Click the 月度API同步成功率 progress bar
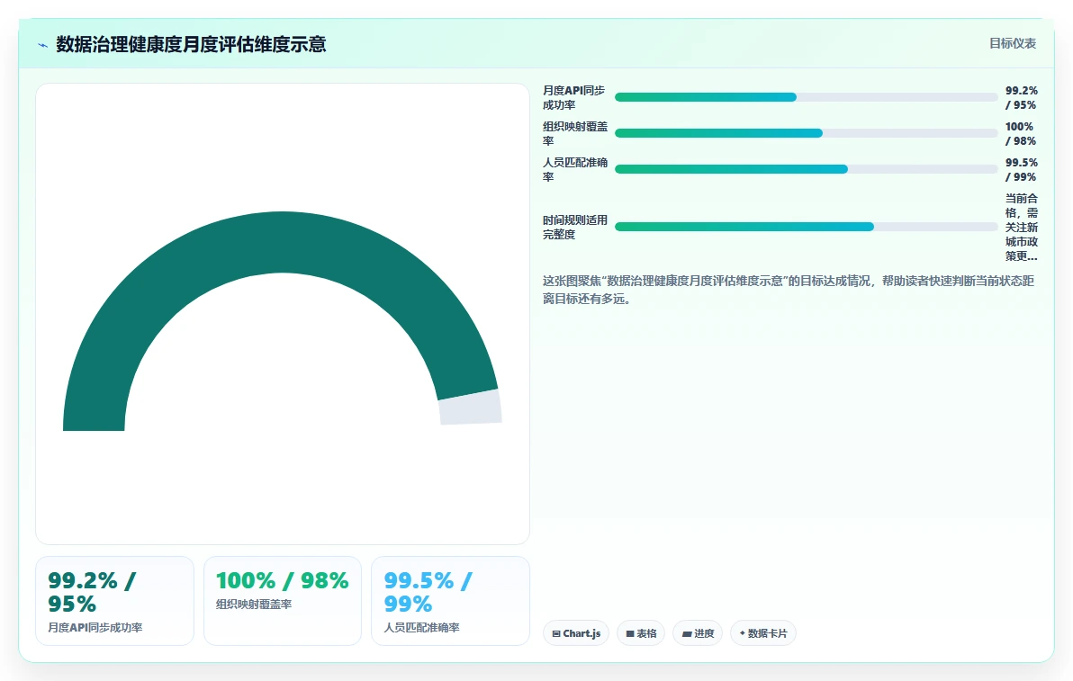The height and width of the screenshot is (681, 1073). click(807, 97)
